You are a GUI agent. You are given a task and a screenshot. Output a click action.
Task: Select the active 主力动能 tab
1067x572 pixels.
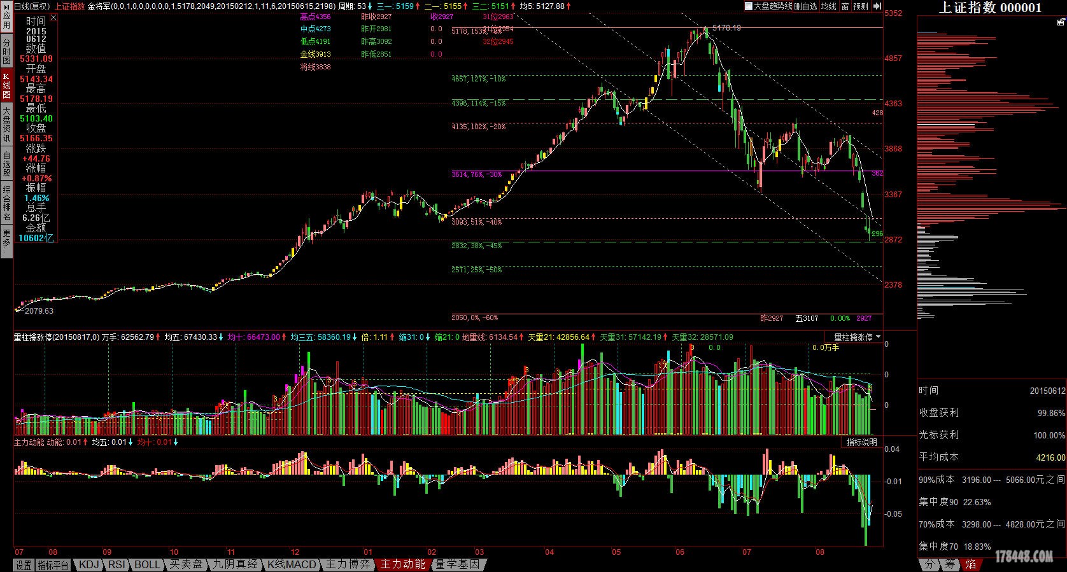click(402, 564)
